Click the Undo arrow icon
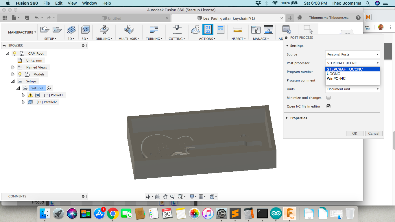 pos(36,18)
